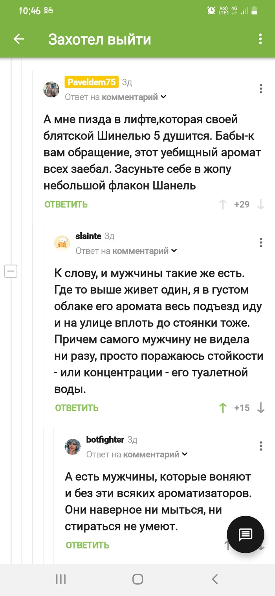Upvote slainte's comment
The image size is (275, 596).
[x=223, y=408]
